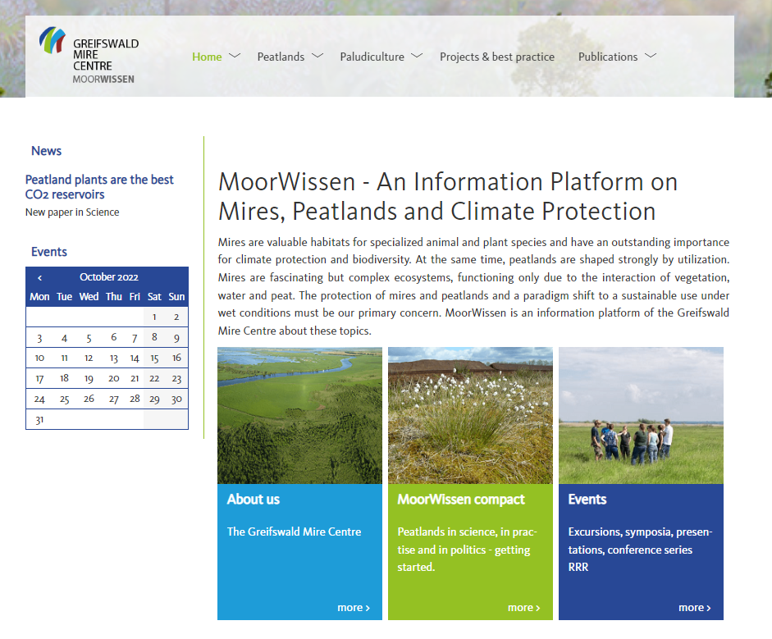
Task: Click 'more' in the About us card
Action: click(353, 608)
